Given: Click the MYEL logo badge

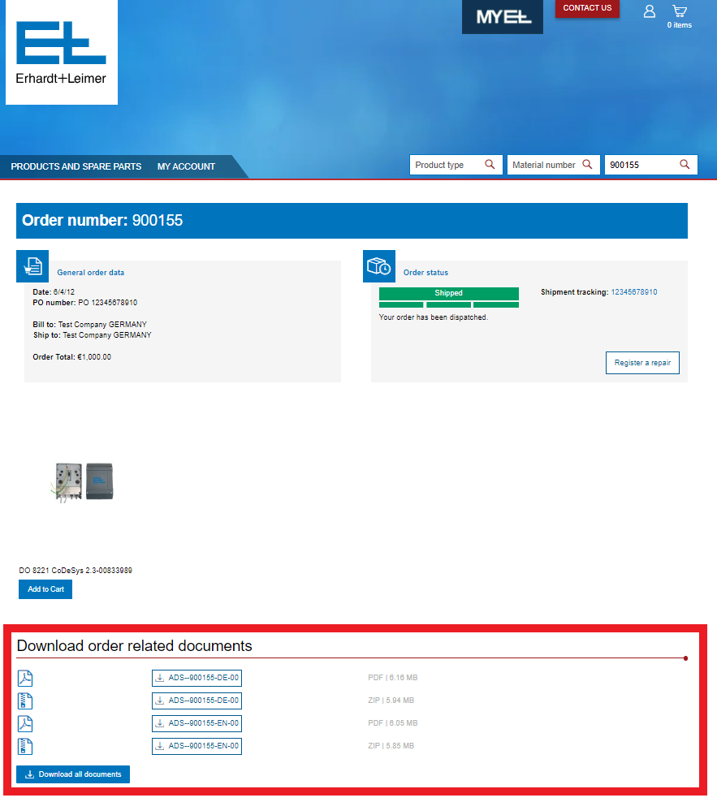Looking at the screenshot, I should tap(503, 17).
